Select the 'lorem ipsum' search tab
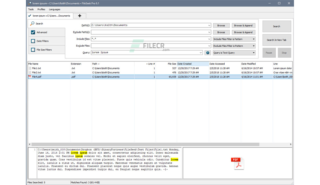This screenshot has width=320, height=185. point(50,16)
